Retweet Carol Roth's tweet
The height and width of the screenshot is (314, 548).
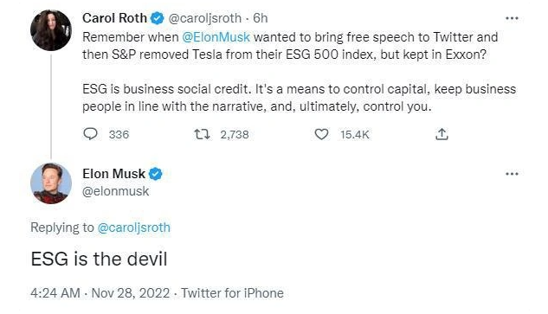tap(202, 134)
